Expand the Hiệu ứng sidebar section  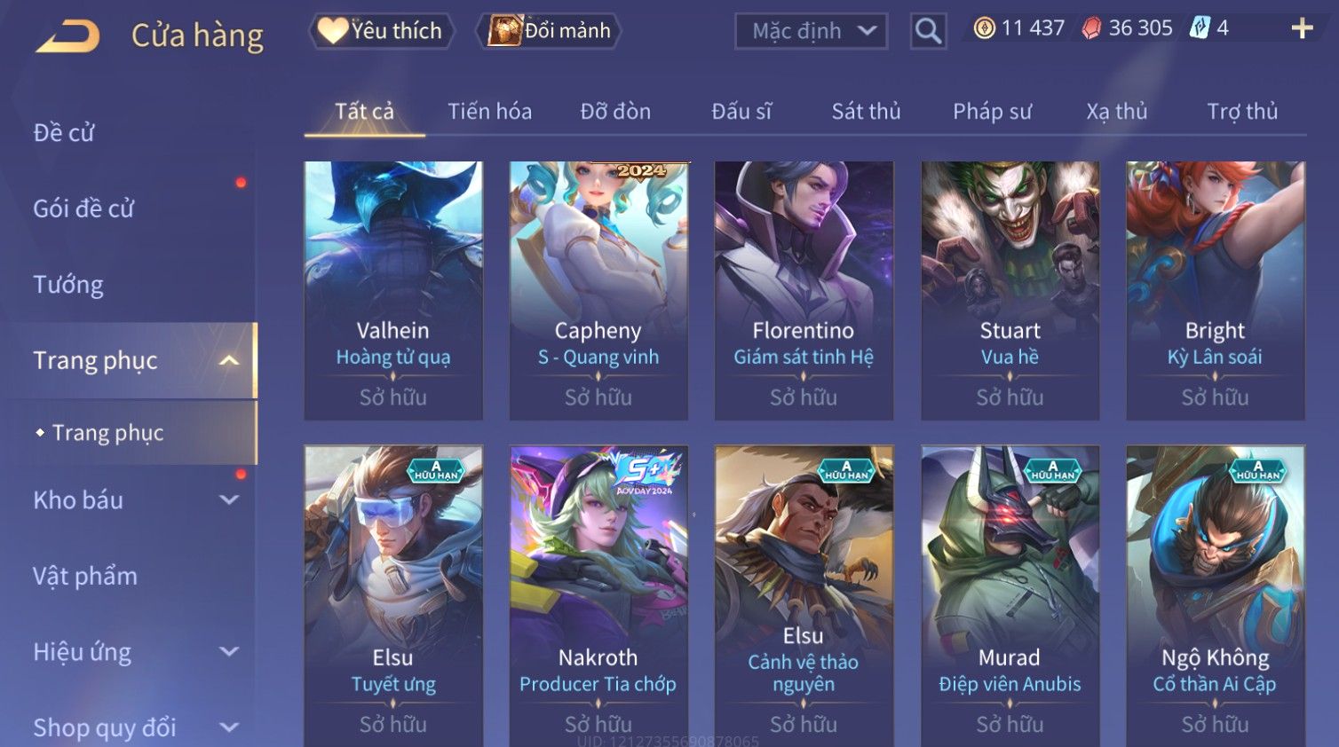[x=229, y=652]
